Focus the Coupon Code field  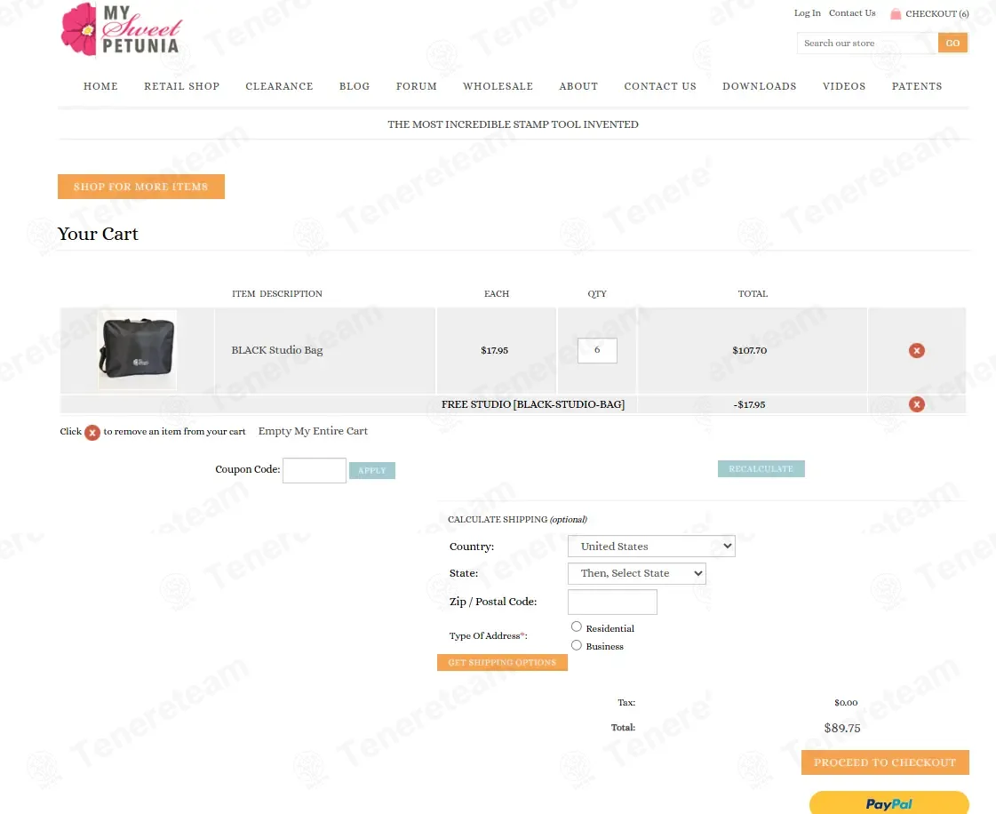[314, 470]
